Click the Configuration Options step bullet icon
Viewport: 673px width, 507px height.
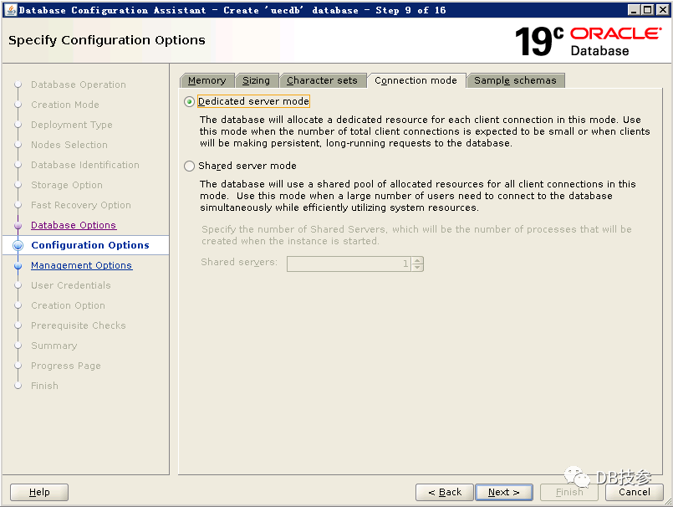(x=18, y=245)
